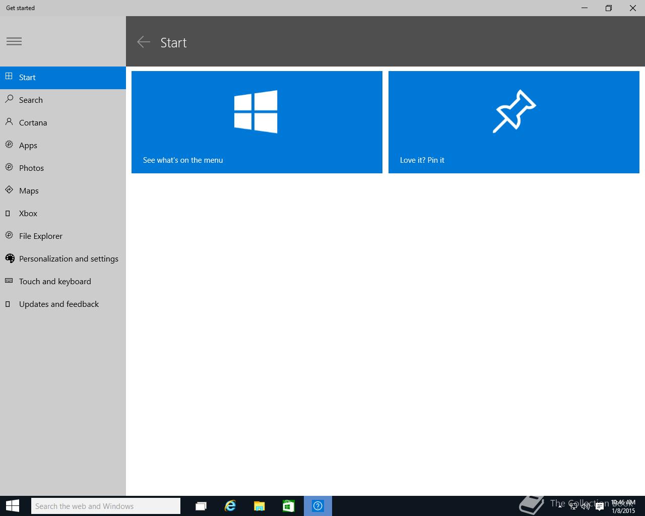Open Task View from the taskbar
Screen dimensions: 645x516
[201, 506]
